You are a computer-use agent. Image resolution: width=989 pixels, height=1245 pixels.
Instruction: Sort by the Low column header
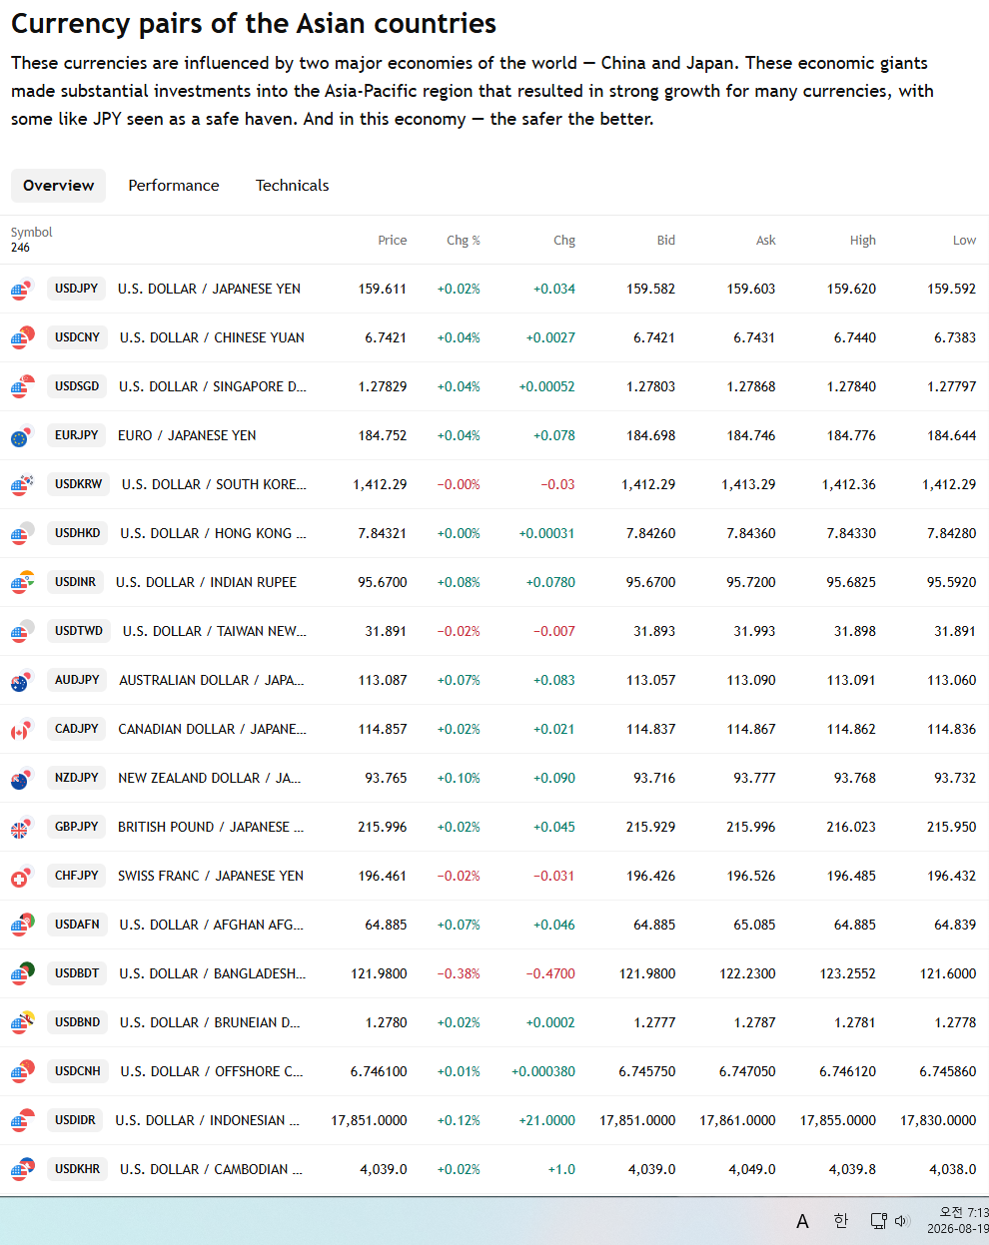[965, 241]
